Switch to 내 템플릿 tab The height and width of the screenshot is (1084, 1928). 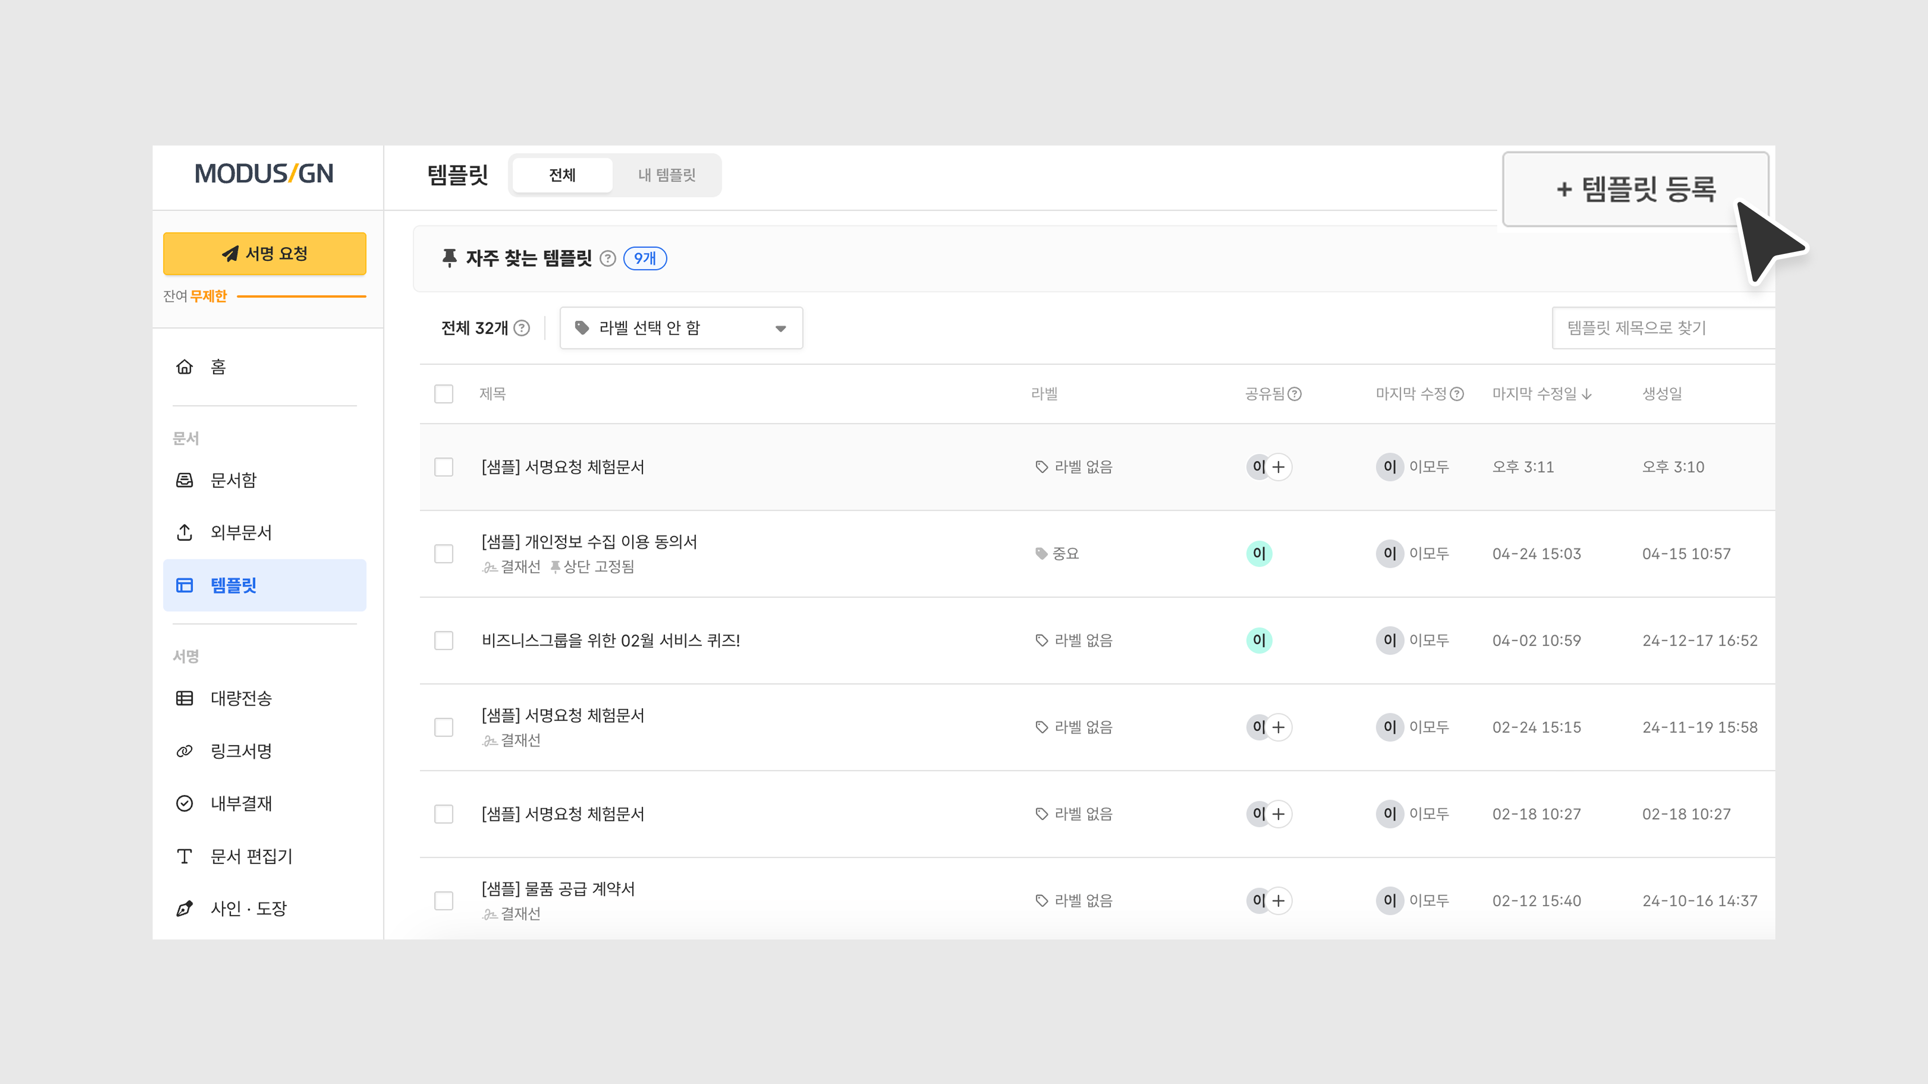click(666, 175)
